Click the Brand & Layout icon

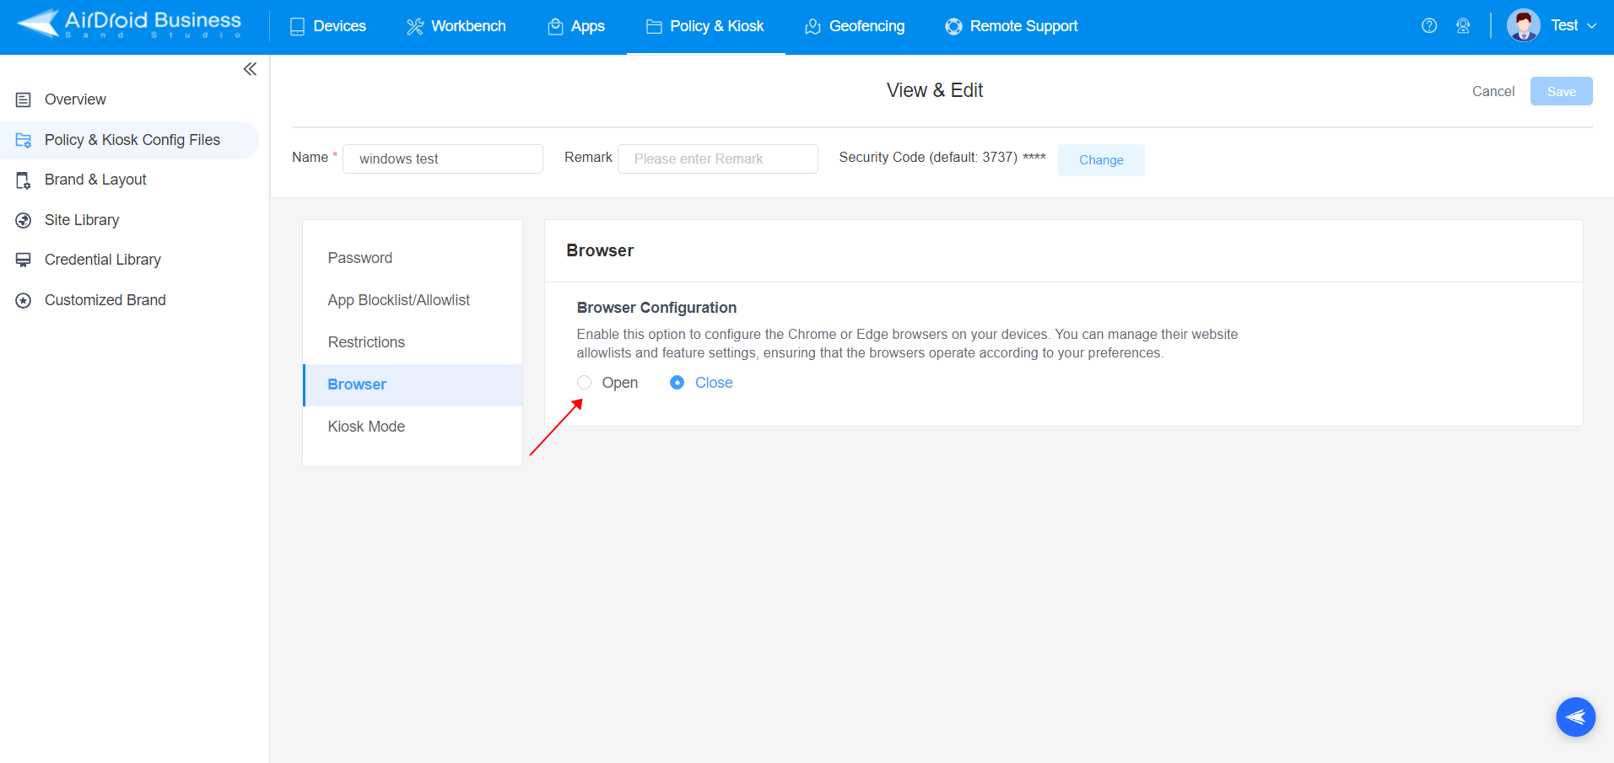point(24,180)
